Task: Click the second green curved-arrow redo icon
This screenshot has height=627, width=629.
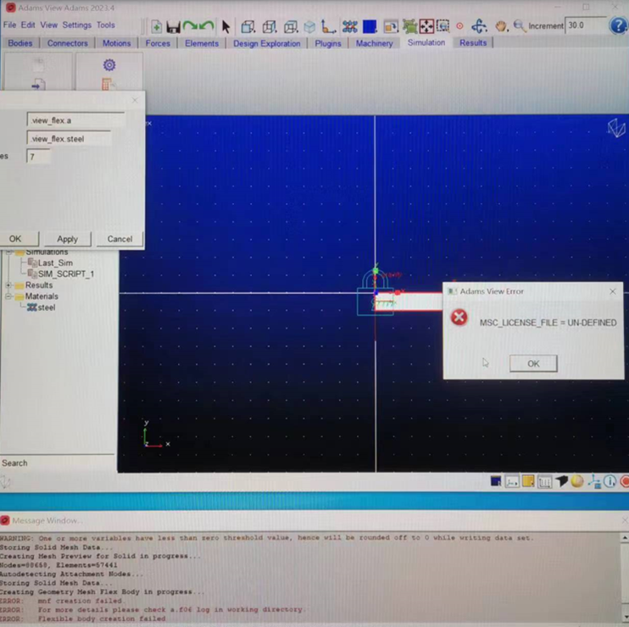Action: [x=207, y=26]
